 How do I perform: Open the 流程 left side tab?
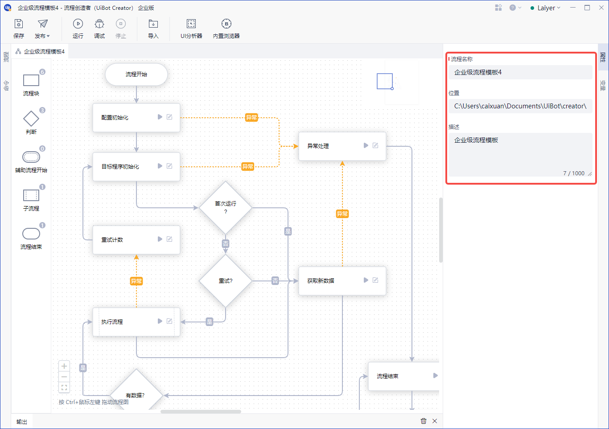pos(6,57)
